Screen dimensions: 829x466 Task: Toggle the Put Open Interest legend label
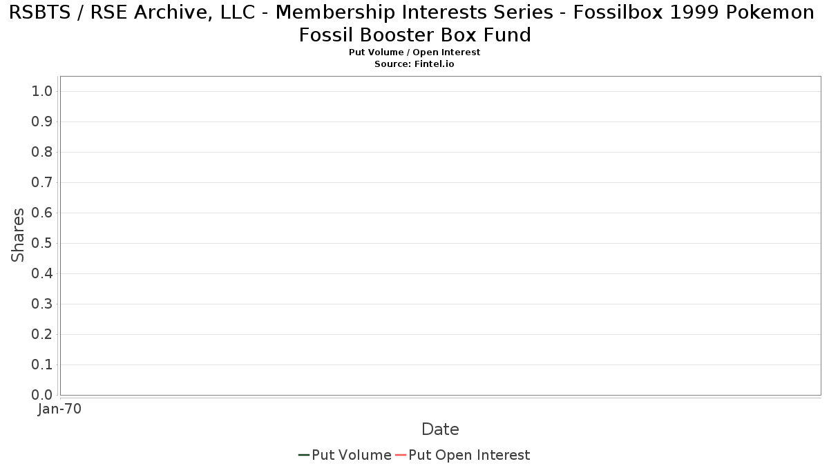point(469,455)
